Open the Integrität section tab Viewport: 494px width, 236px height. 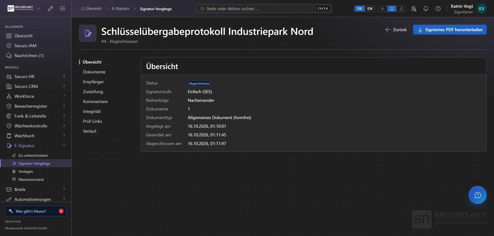(92, 112)
